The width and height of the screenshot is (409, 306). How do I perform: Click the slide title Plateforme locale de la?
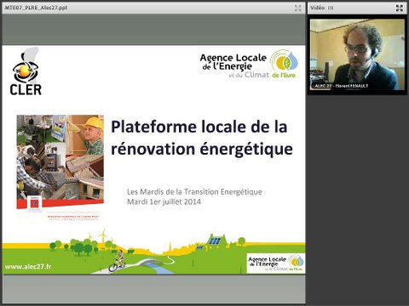(x=199, y=127)
